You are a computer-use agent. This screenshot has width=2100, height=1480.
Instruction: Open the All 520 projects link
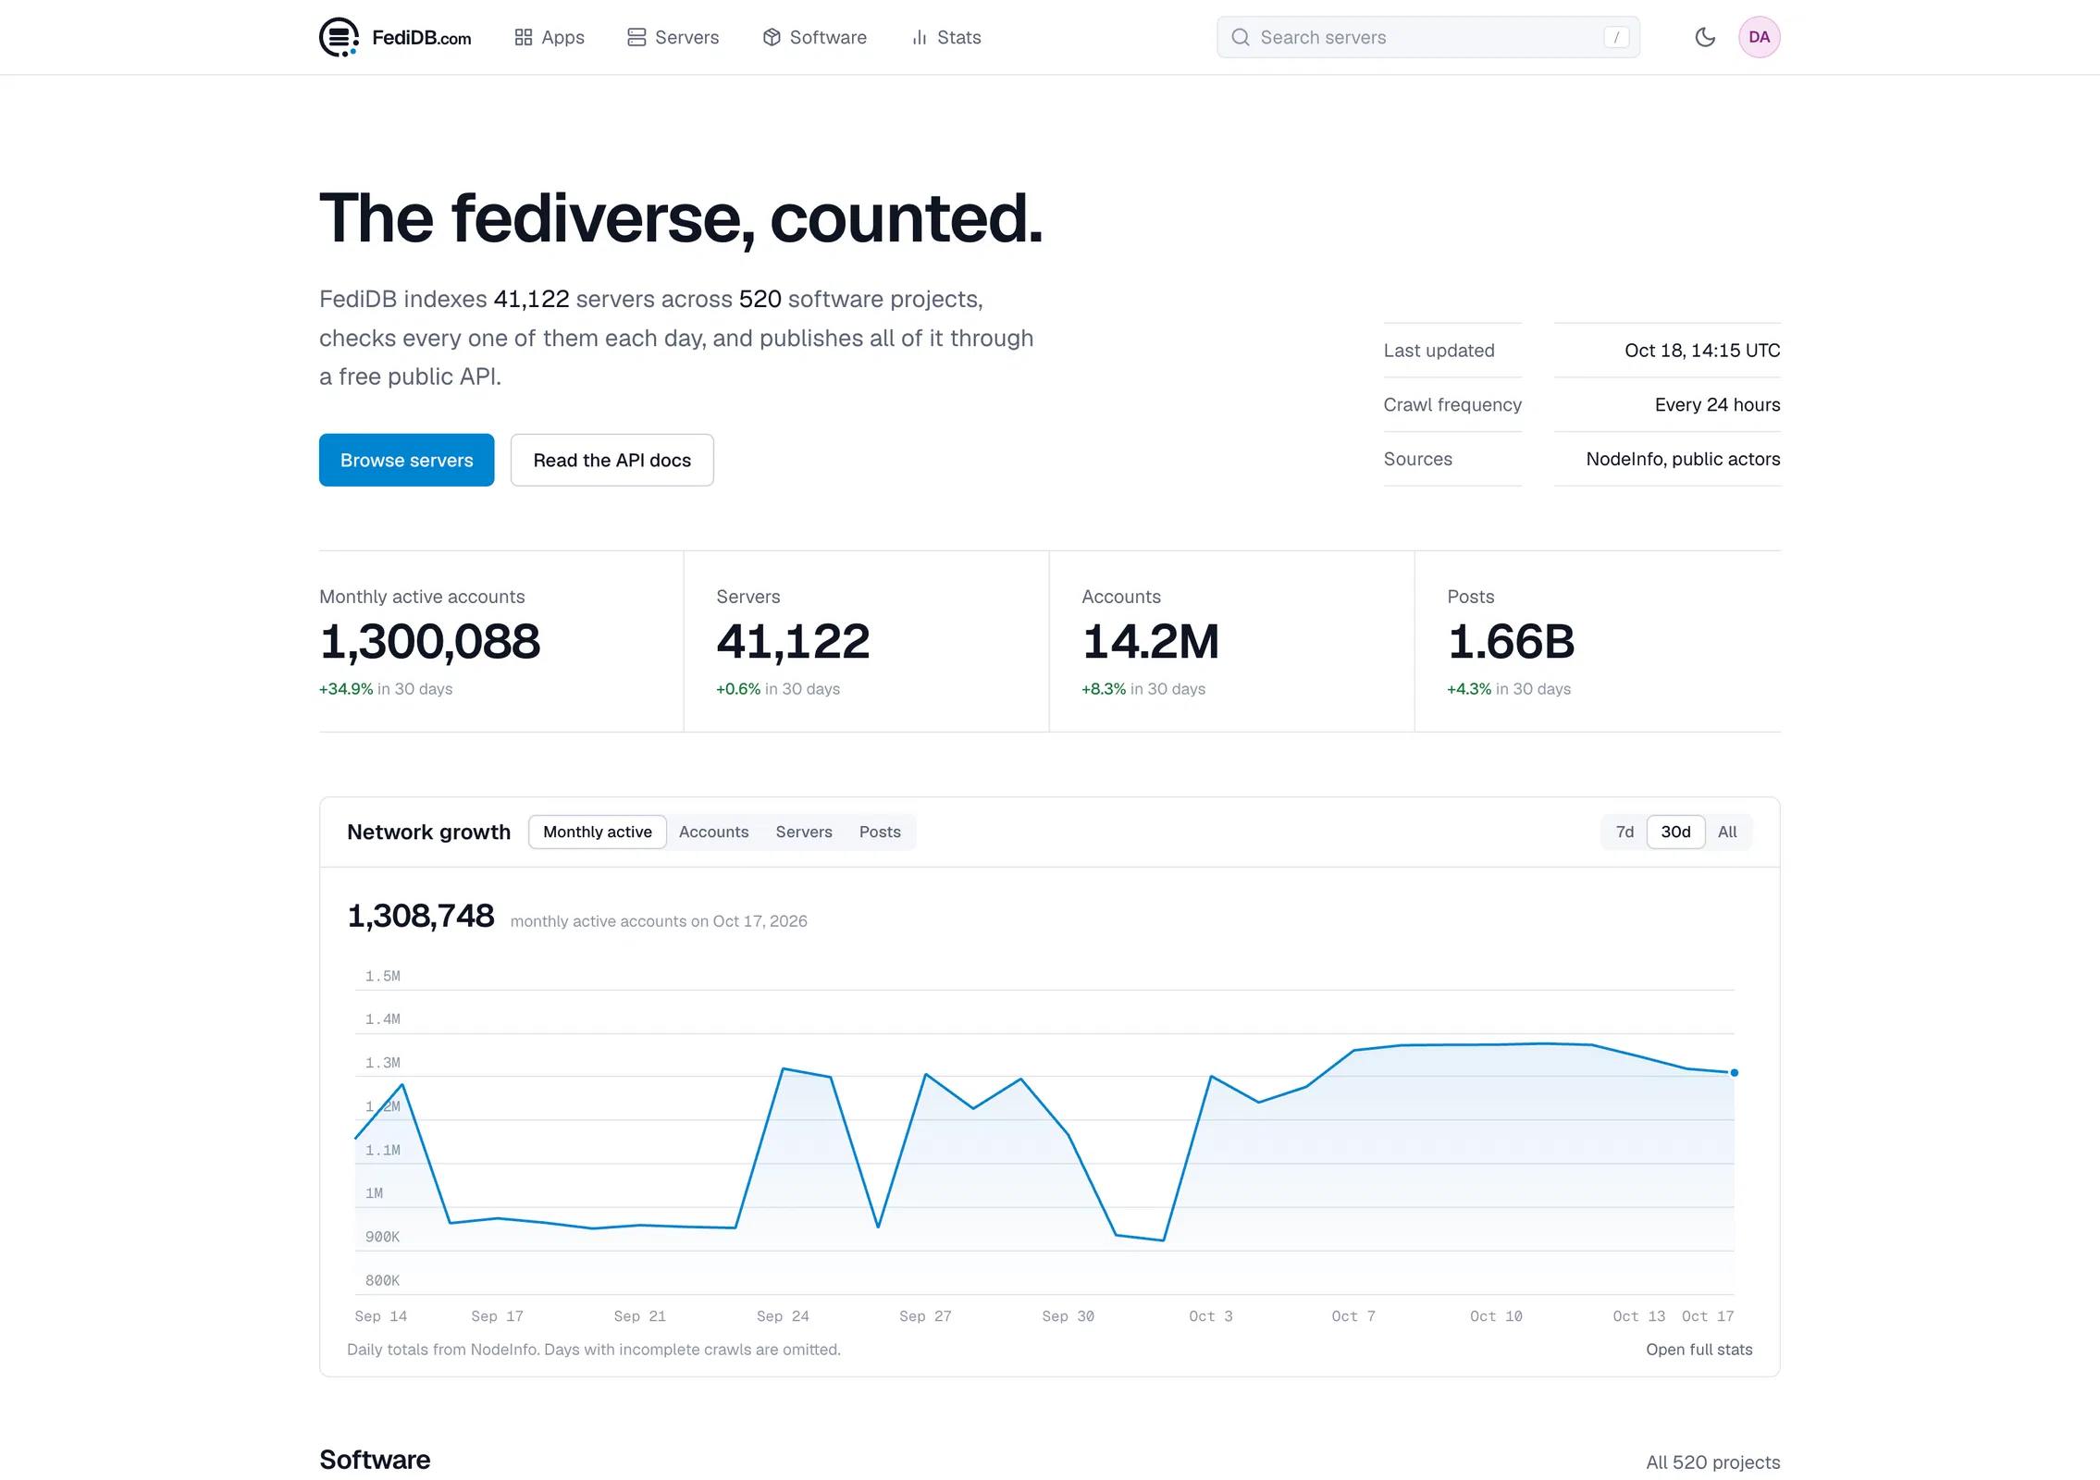click(x=1713, y=1462)
